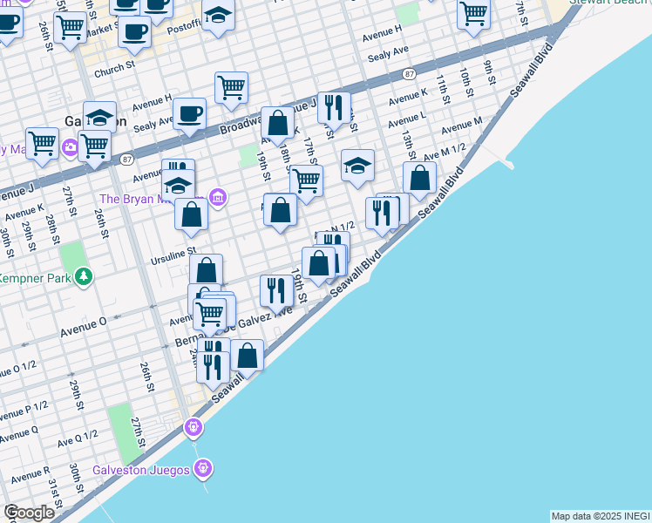
Task: Click the Ave Q 1/2 street label
Action: pos(78,438)
